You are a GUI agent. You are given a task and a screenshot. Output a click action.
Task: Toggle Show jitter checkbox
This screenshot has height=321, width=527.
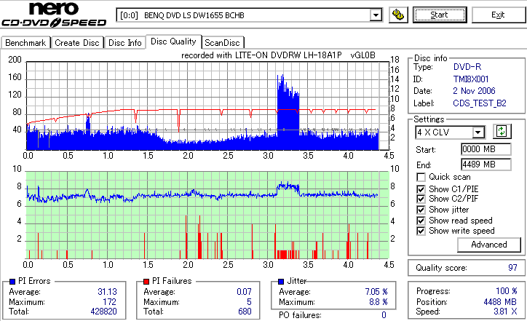click(421, 210)
